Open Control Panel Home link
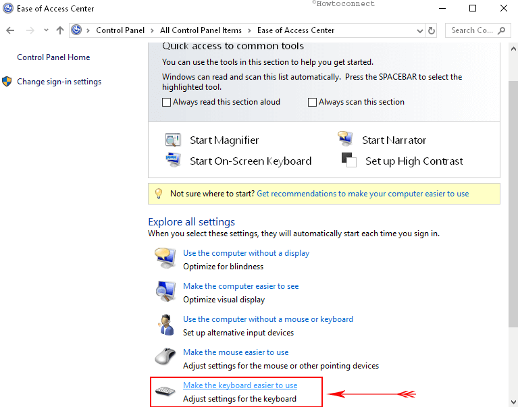518x407 pixels. coord(53,57)
